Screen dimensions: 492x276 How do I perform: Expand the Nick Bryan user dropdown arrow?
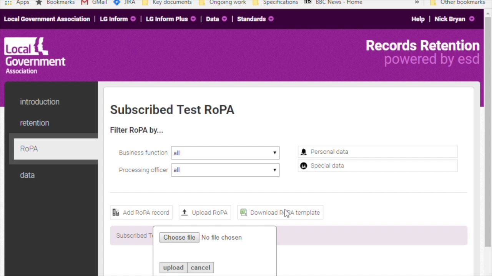tap(472, 19)
